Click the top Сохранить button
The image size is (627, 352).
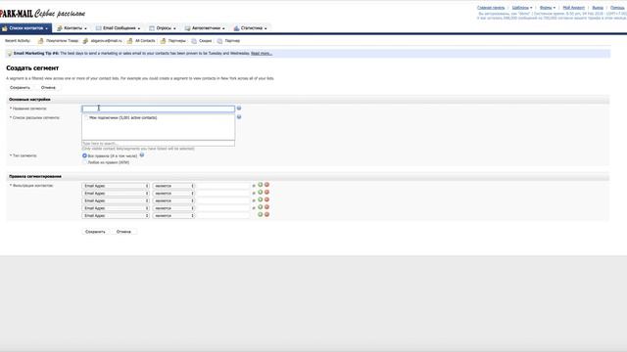[20, 87]
